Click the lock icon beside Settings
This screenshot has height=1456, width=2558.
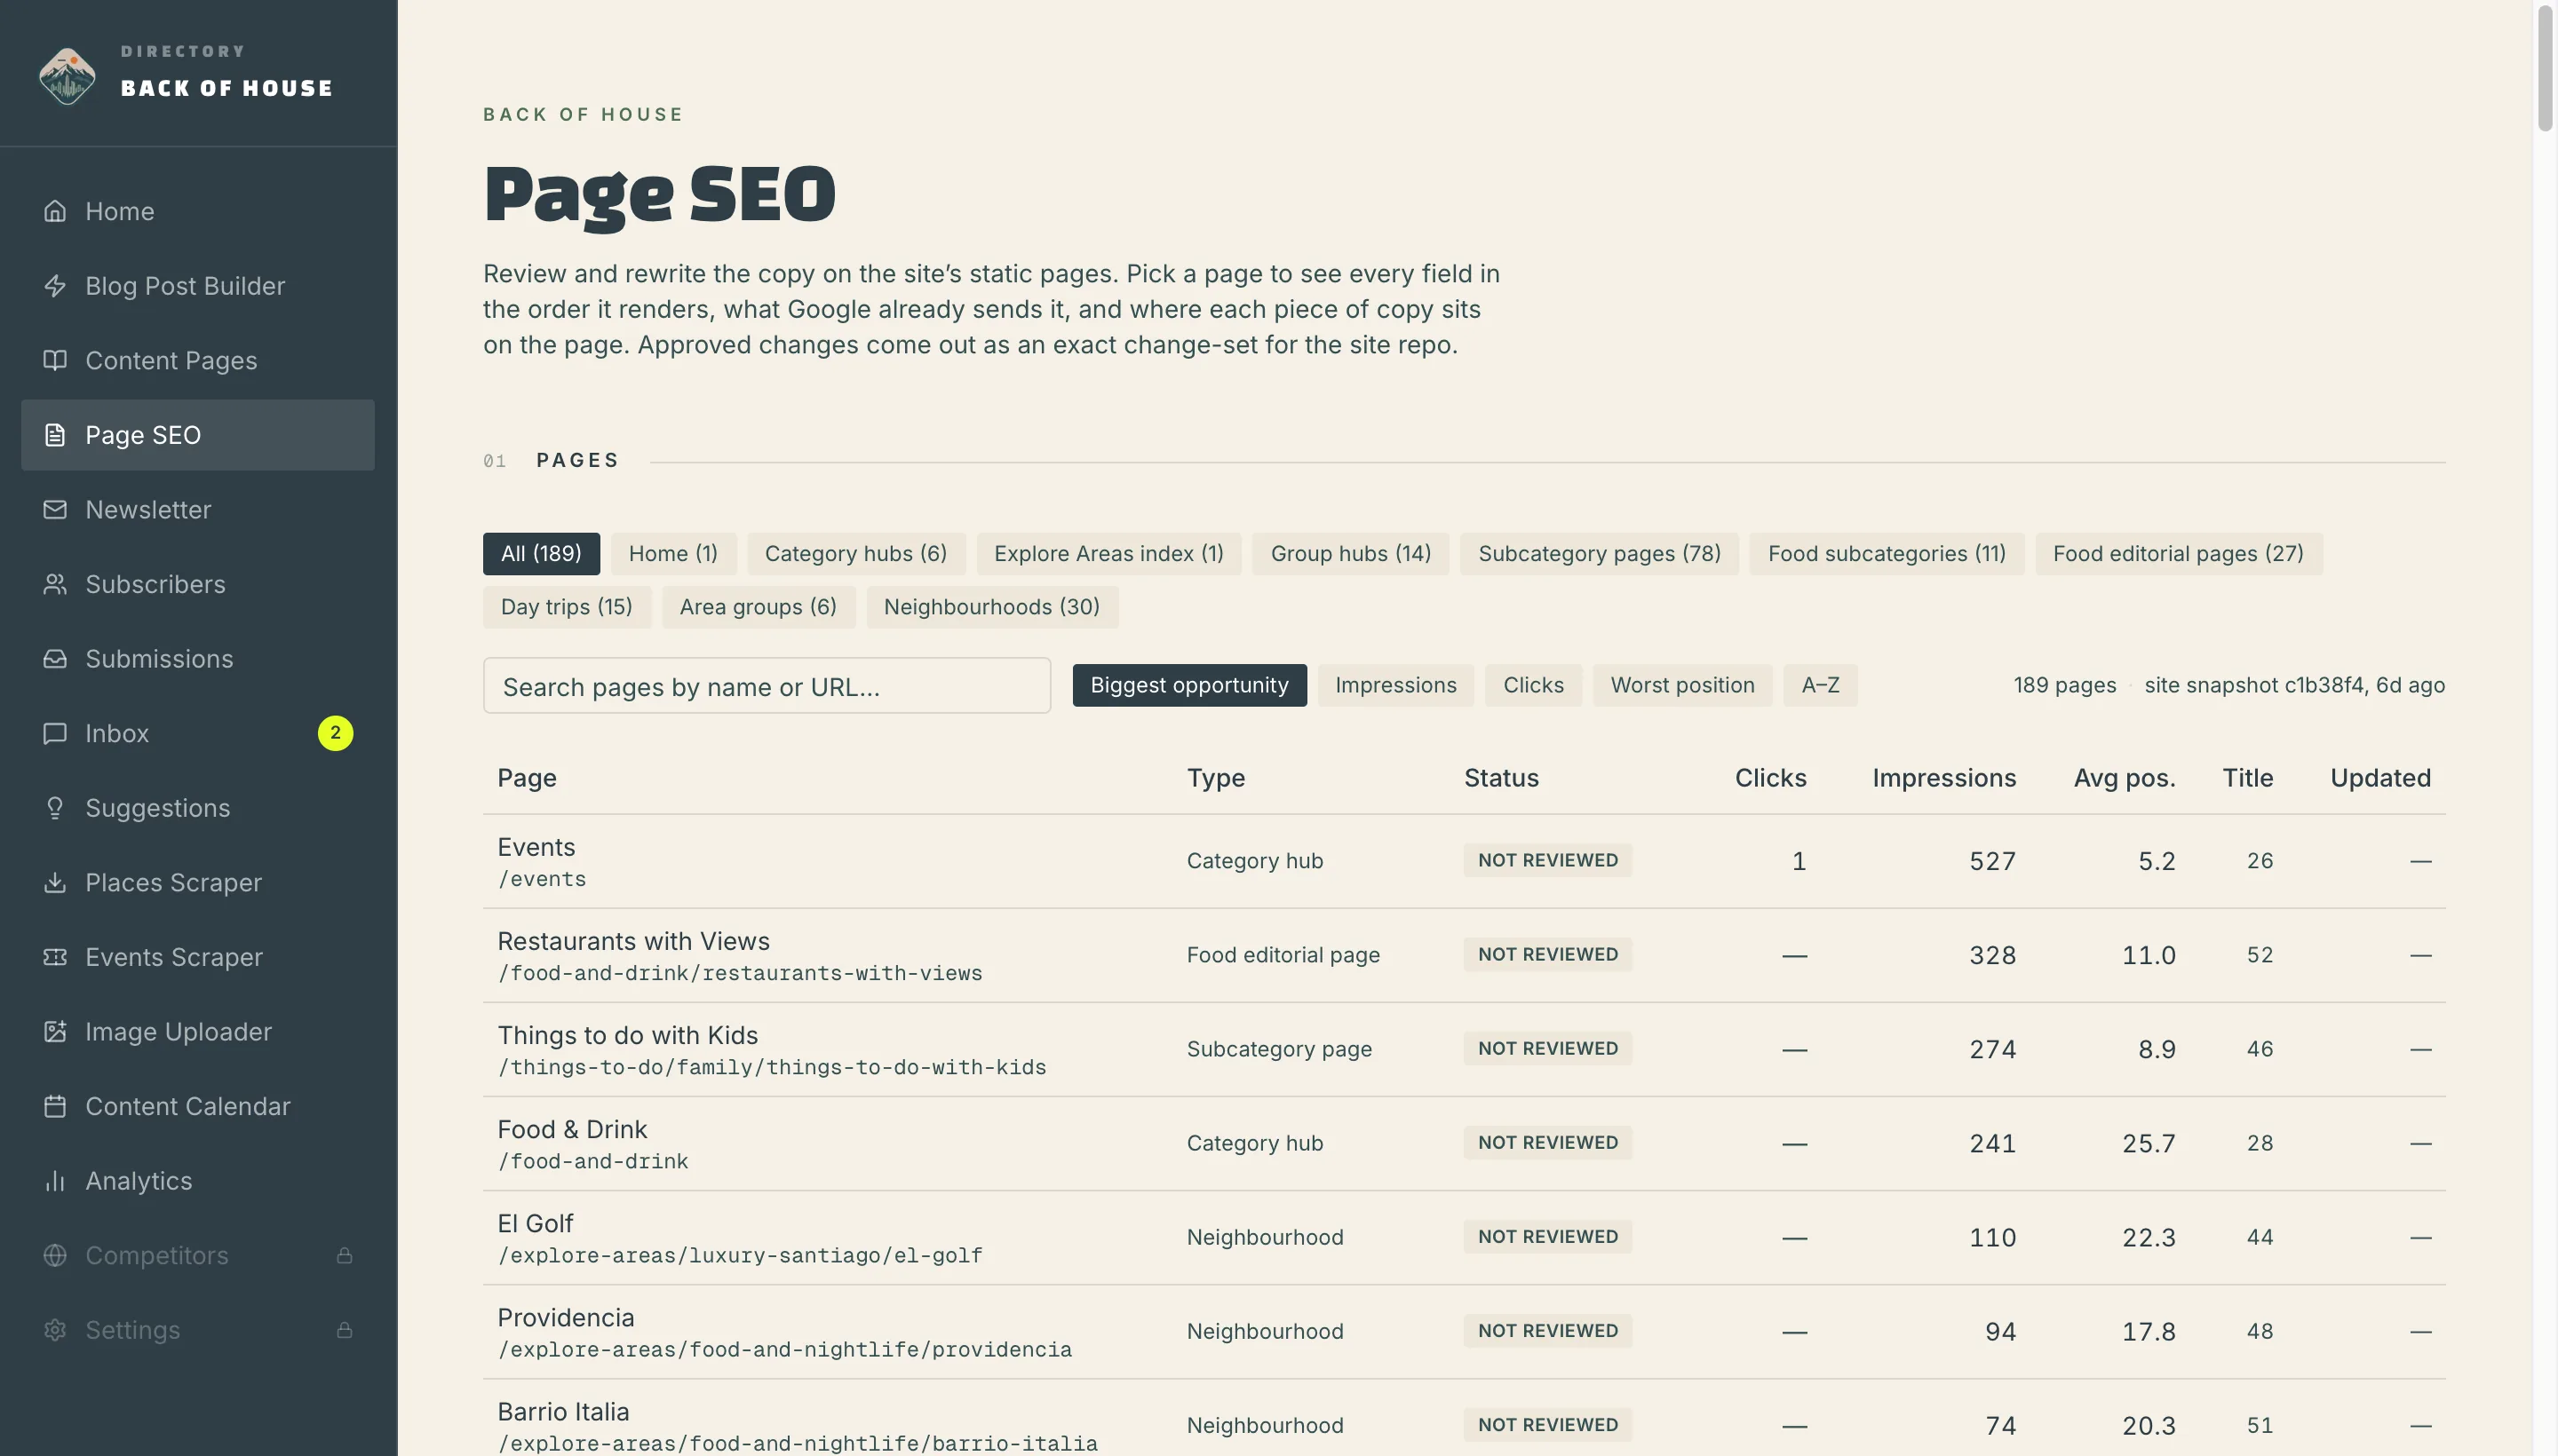click(344, 1330)
